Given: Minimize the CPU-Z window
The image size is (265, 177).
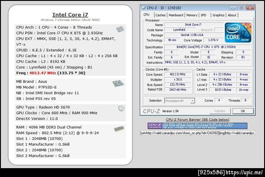Looking at the screenshot, I should (x=233, y=8).
